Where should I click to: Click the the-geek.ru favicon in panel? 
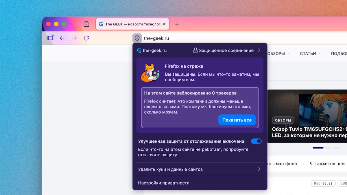(139, 50)
